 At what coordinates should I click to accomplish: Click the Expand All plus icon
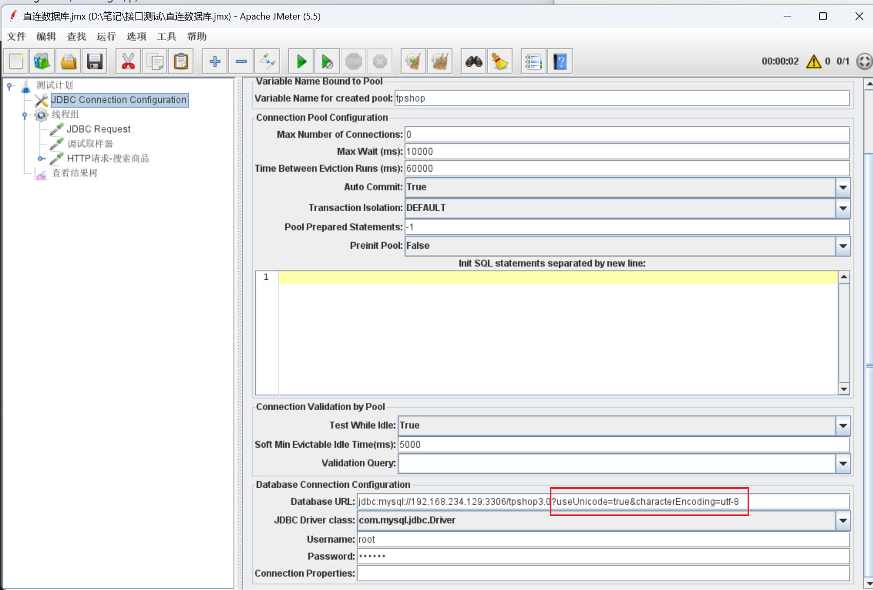(x=215, y=62)
